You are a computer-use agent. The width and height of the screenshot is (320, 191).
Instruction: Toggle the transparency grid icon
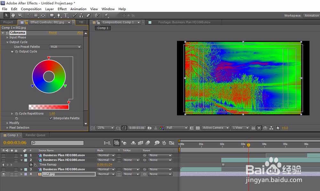(198, 128)
